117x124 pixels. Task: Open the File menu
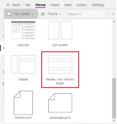point(28,5)
